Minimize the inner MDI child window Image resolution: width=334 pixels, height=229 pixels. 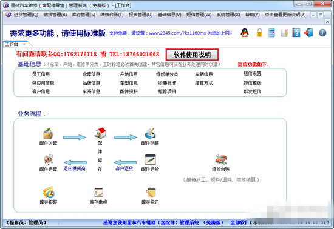pyautogui.click(x=313, y=15)
